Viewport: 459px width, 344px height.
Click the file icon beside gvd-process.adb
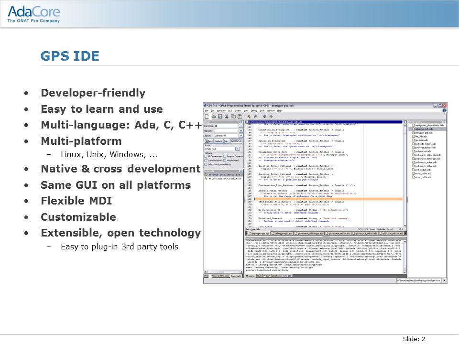(414, 151)
